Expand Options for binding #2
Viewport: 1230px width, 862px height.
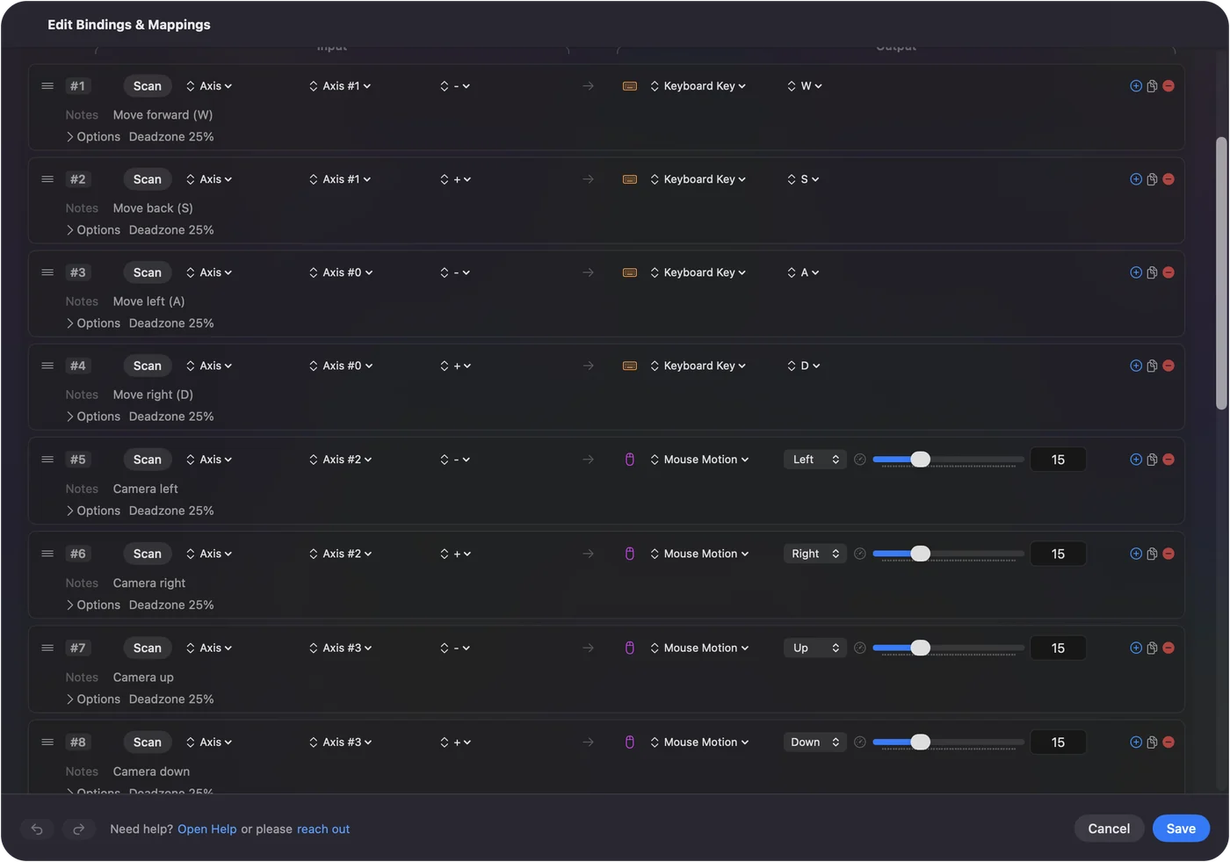[x=93, y=230]
